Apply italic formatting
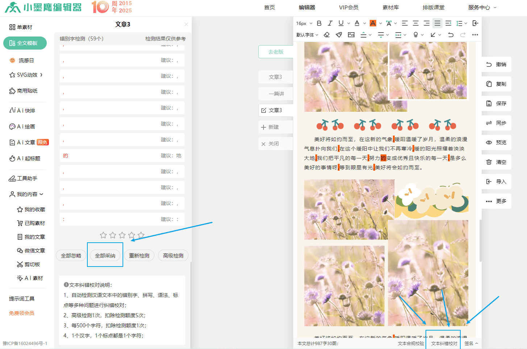The width and height of the screenshot is (527, 349). tap(330, 23)
